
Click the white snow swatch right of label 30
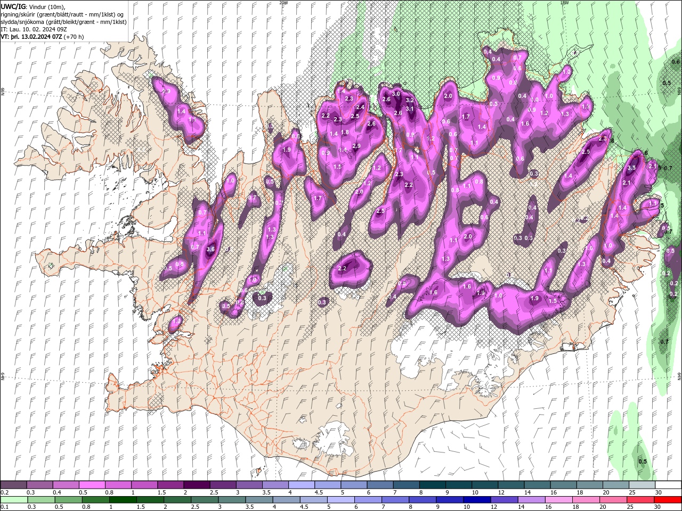(668, 485)
